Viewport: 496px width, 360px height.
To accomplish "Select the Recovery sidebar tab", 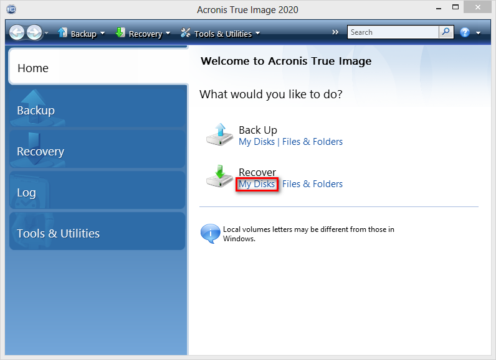I will (x=97, y=151).
